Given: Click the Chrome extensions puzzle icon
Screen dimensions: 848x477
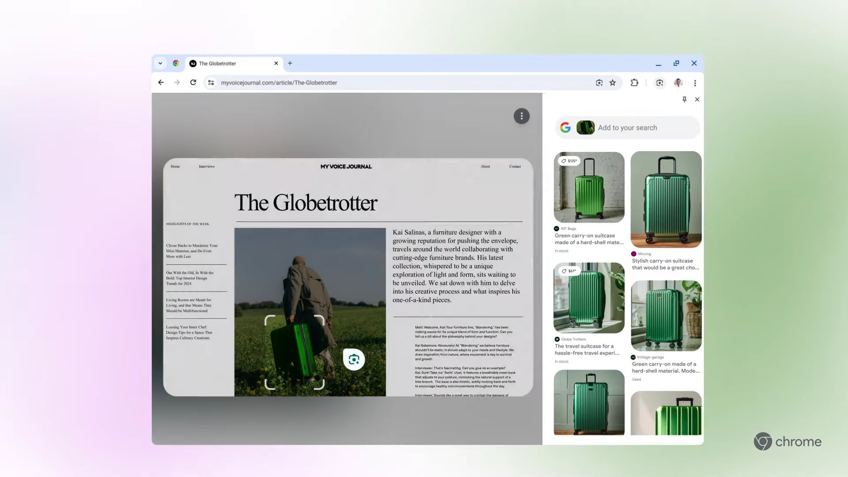Looking at the screenshot, I should (x=636, y=82).
